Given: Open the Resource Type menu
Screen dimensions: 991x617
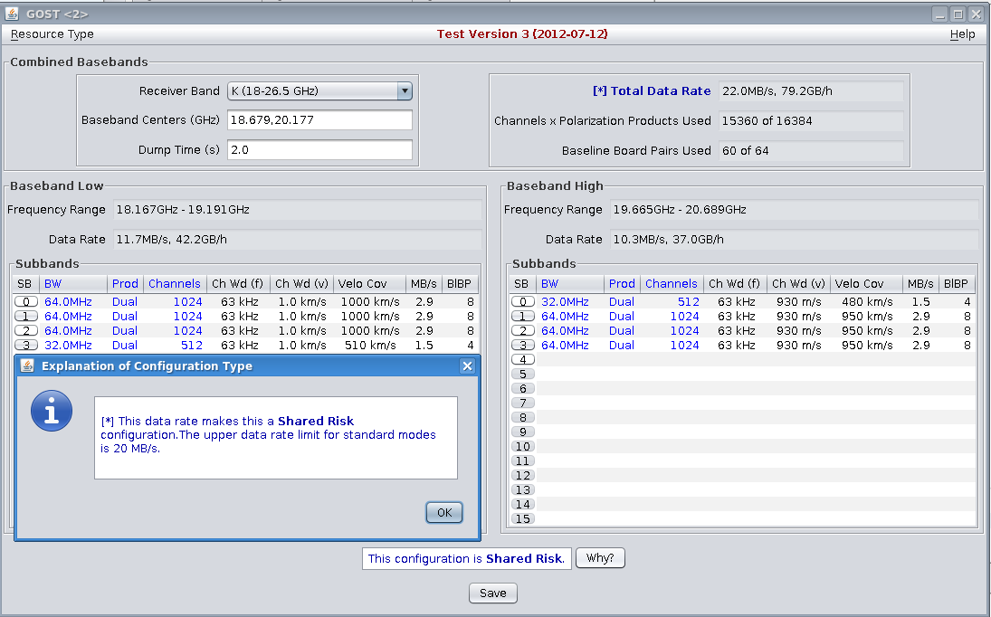Looking at the screenshot, I should 52,34.
